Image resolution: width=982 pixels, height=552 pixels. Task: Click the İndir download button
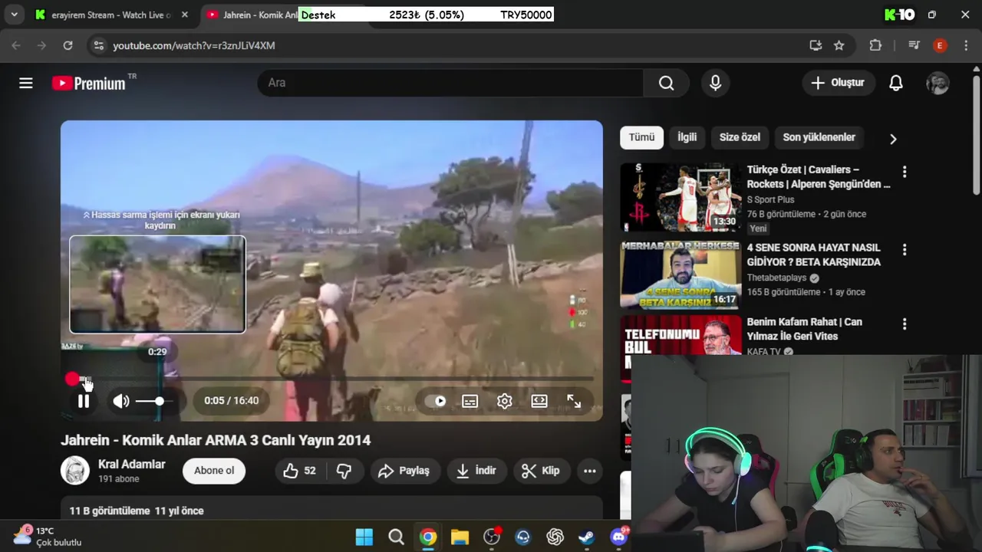pos(476,471)
